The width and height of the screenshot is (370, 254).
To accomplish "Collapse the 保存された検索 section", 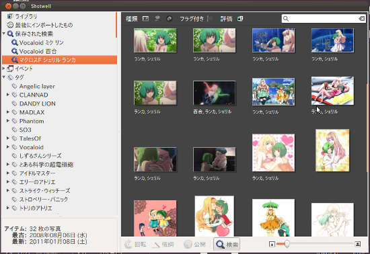I will pos(4,34).
